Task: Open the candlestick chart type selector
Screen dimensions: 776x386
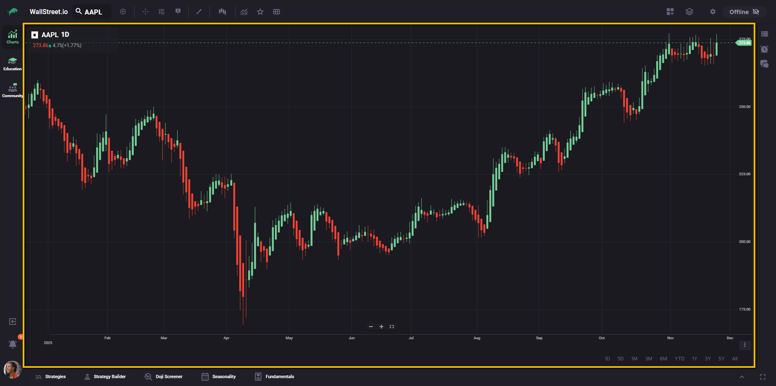Action: [x=223, y=12]
